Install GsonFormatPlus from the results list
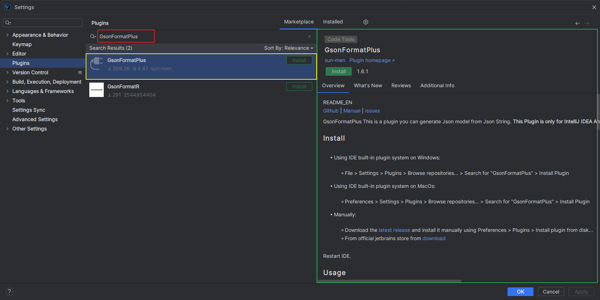 299,60
